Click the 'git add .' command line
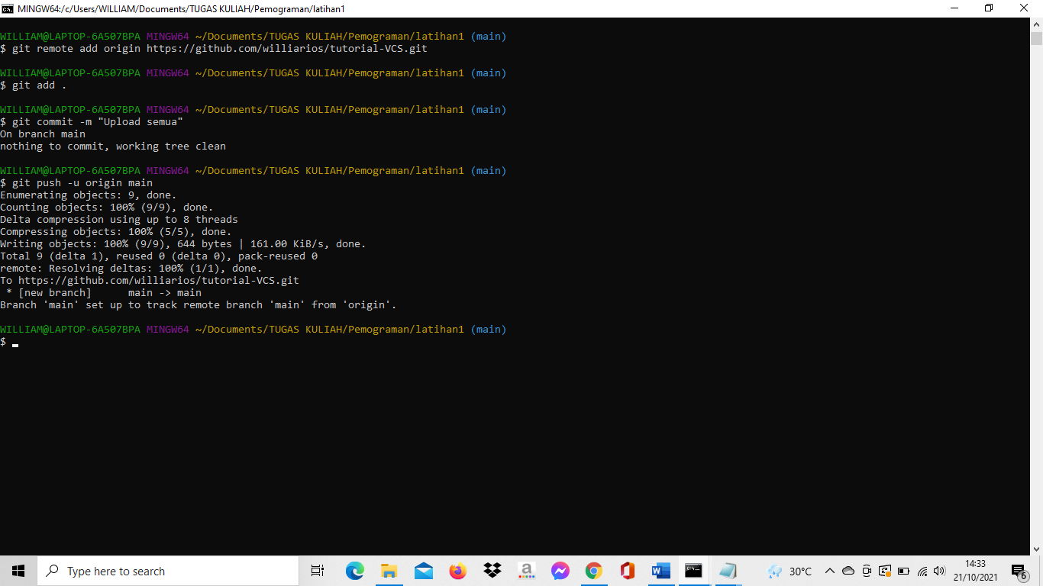 tap(34, 85)
